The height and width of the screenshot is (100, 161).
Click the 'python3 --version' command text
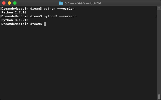pyautogui.click(x=60, y=16)
